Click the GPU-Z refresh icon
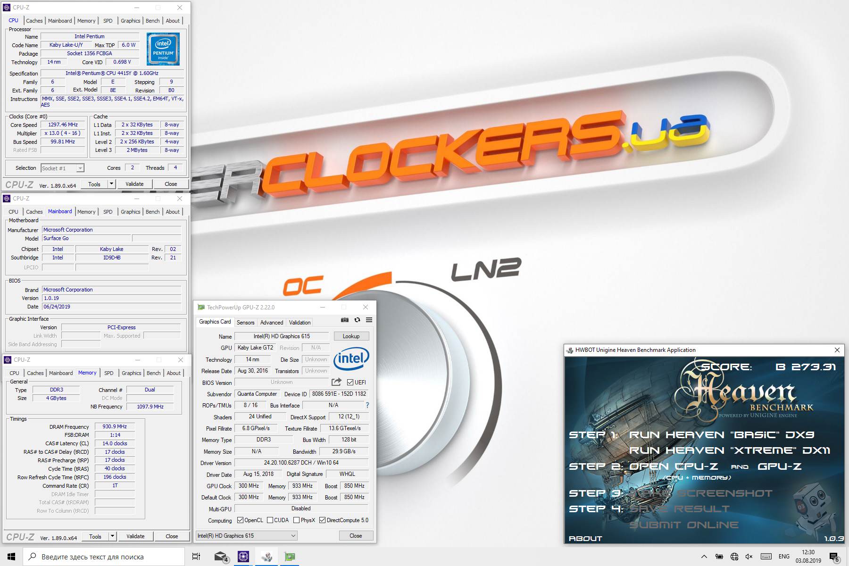849x566 pixels. click(x=357, y=320)
